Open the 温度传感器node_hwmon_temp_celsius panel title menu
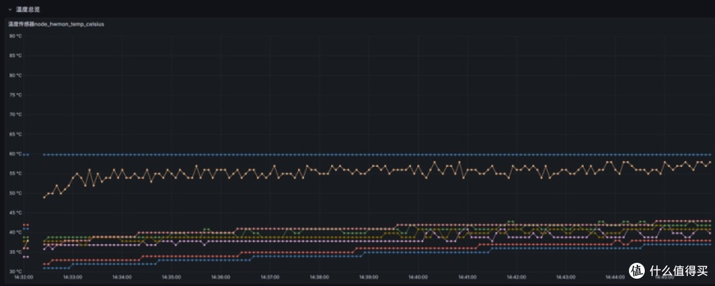This screenshot has width=715, height=286. (x=56, y=24)
